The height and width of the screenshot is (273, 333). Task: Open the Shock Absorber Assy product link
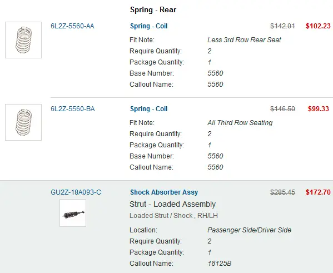[x=164, y=192]
